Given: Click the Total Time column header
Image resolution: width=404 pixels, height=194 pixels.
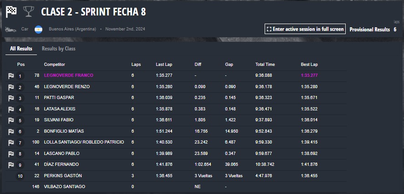Looking at the screenshot, I should pos(265,65).
